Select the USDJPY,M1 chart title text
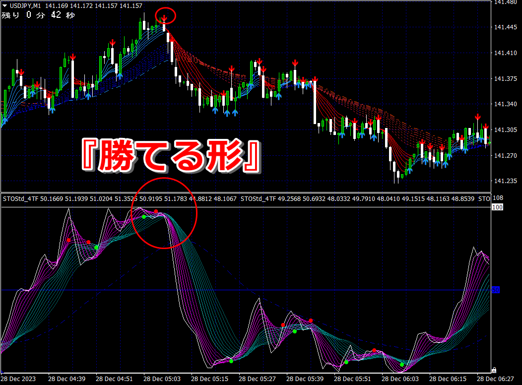 pyautogui.click(x=25, y=5)
